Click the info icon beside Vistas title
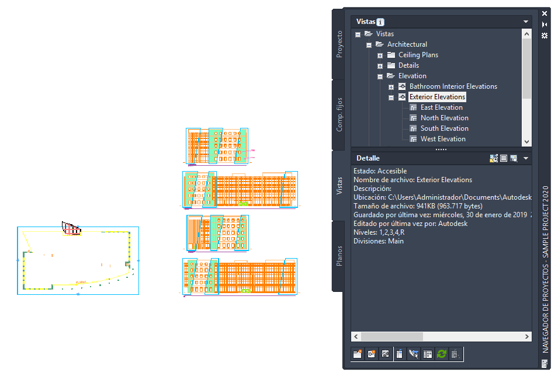The width and height of the screenshot is (558, 376). click(380, 22)
